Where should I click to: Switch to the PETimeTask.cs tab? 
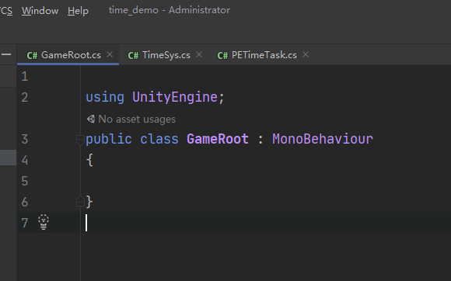coord(263,55)
